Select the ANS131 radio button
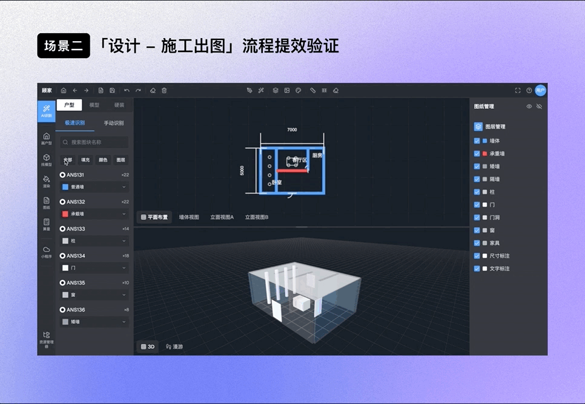585x404 pixels. coord(62,175)
